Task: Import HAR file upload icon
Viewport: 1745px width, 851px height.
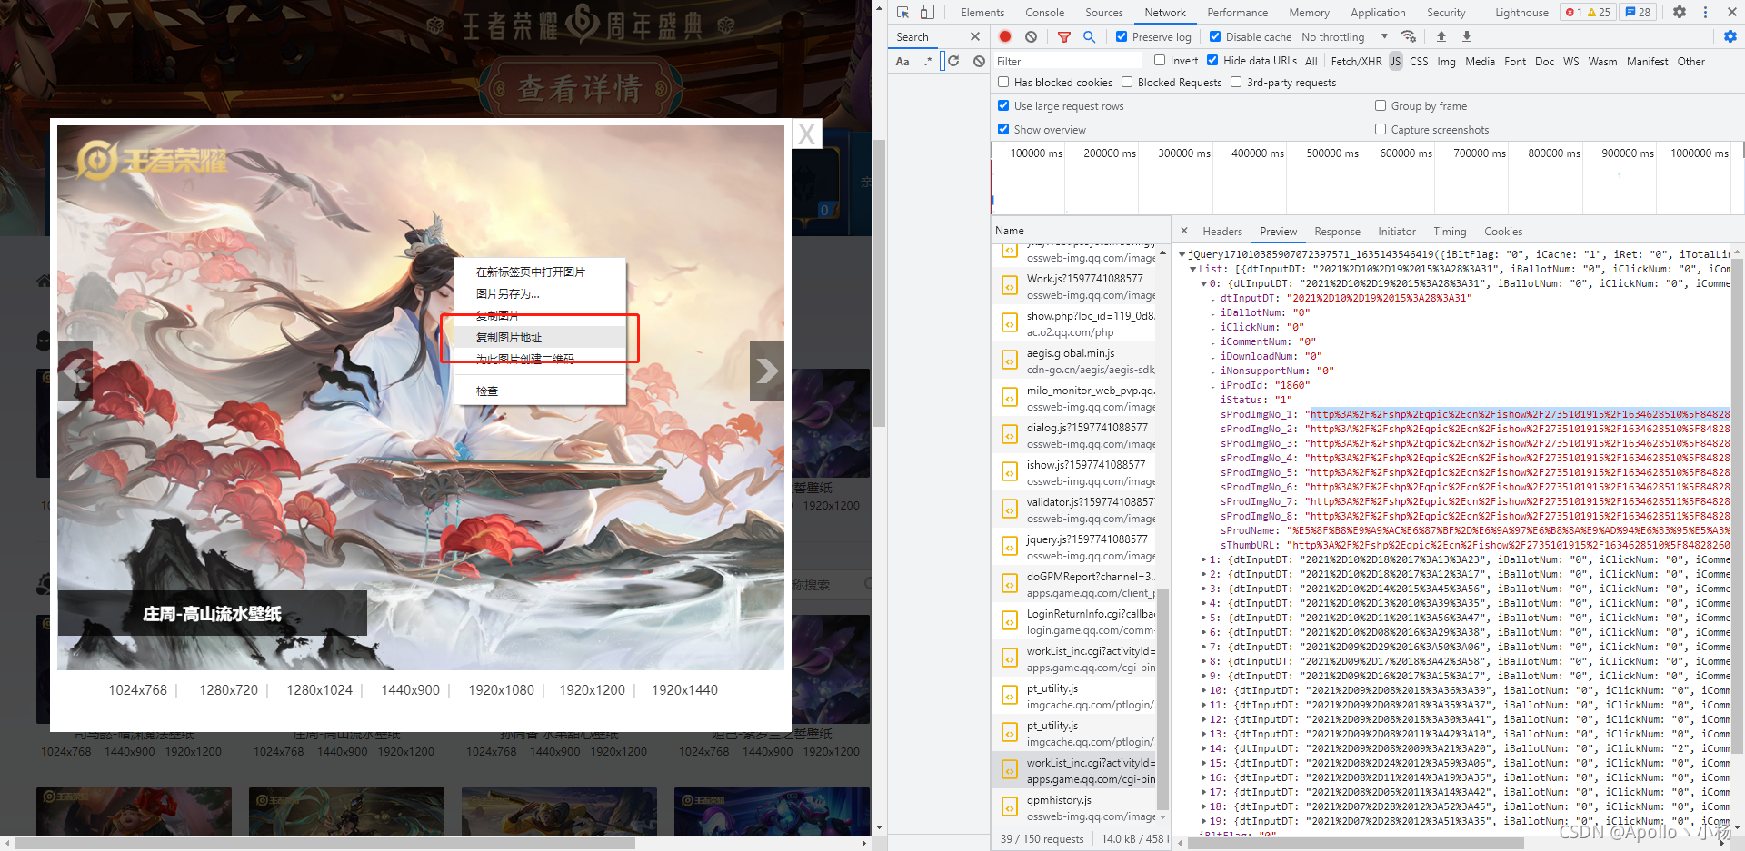Action: 1441,36
